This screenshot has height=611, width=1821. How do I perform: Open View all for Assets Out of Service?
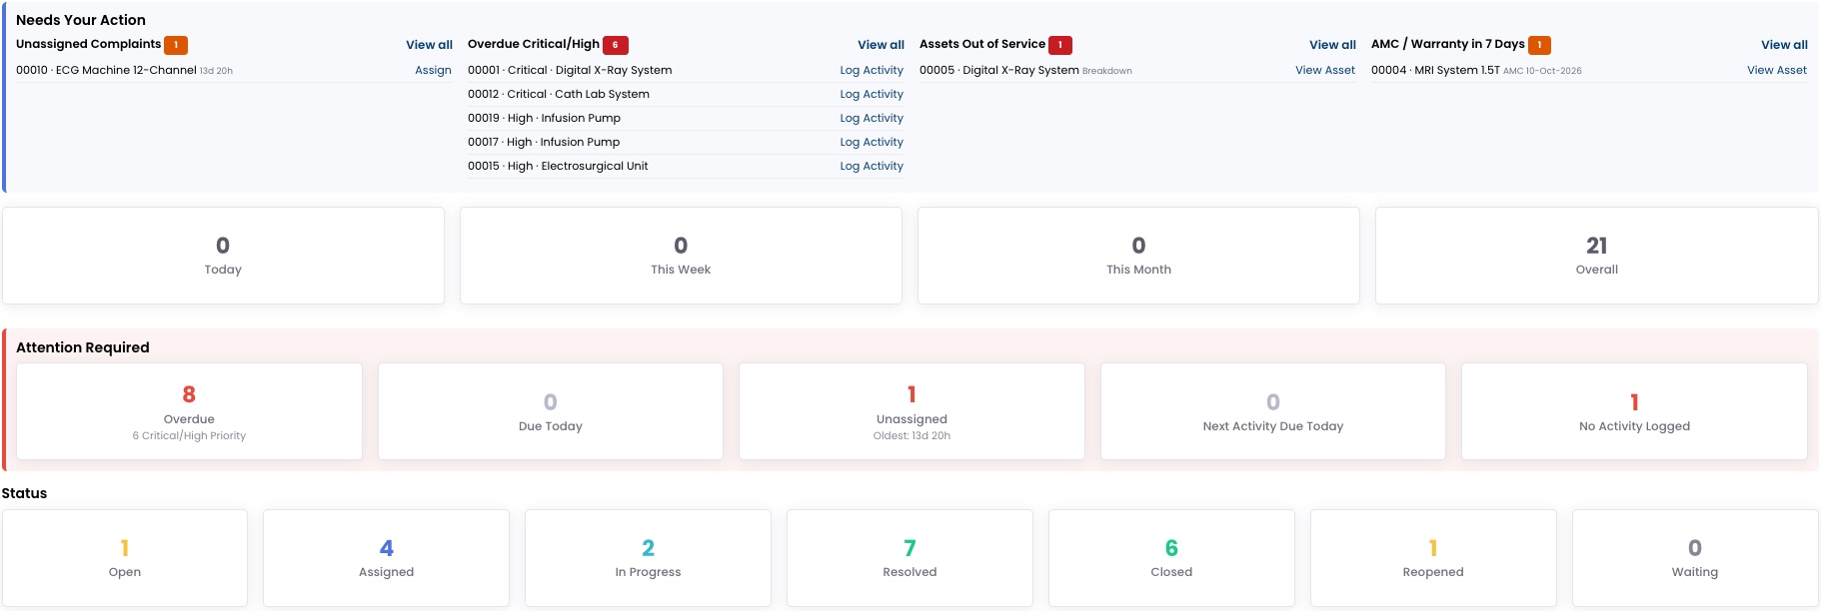pyautogui.click(x=1332, y=45)
